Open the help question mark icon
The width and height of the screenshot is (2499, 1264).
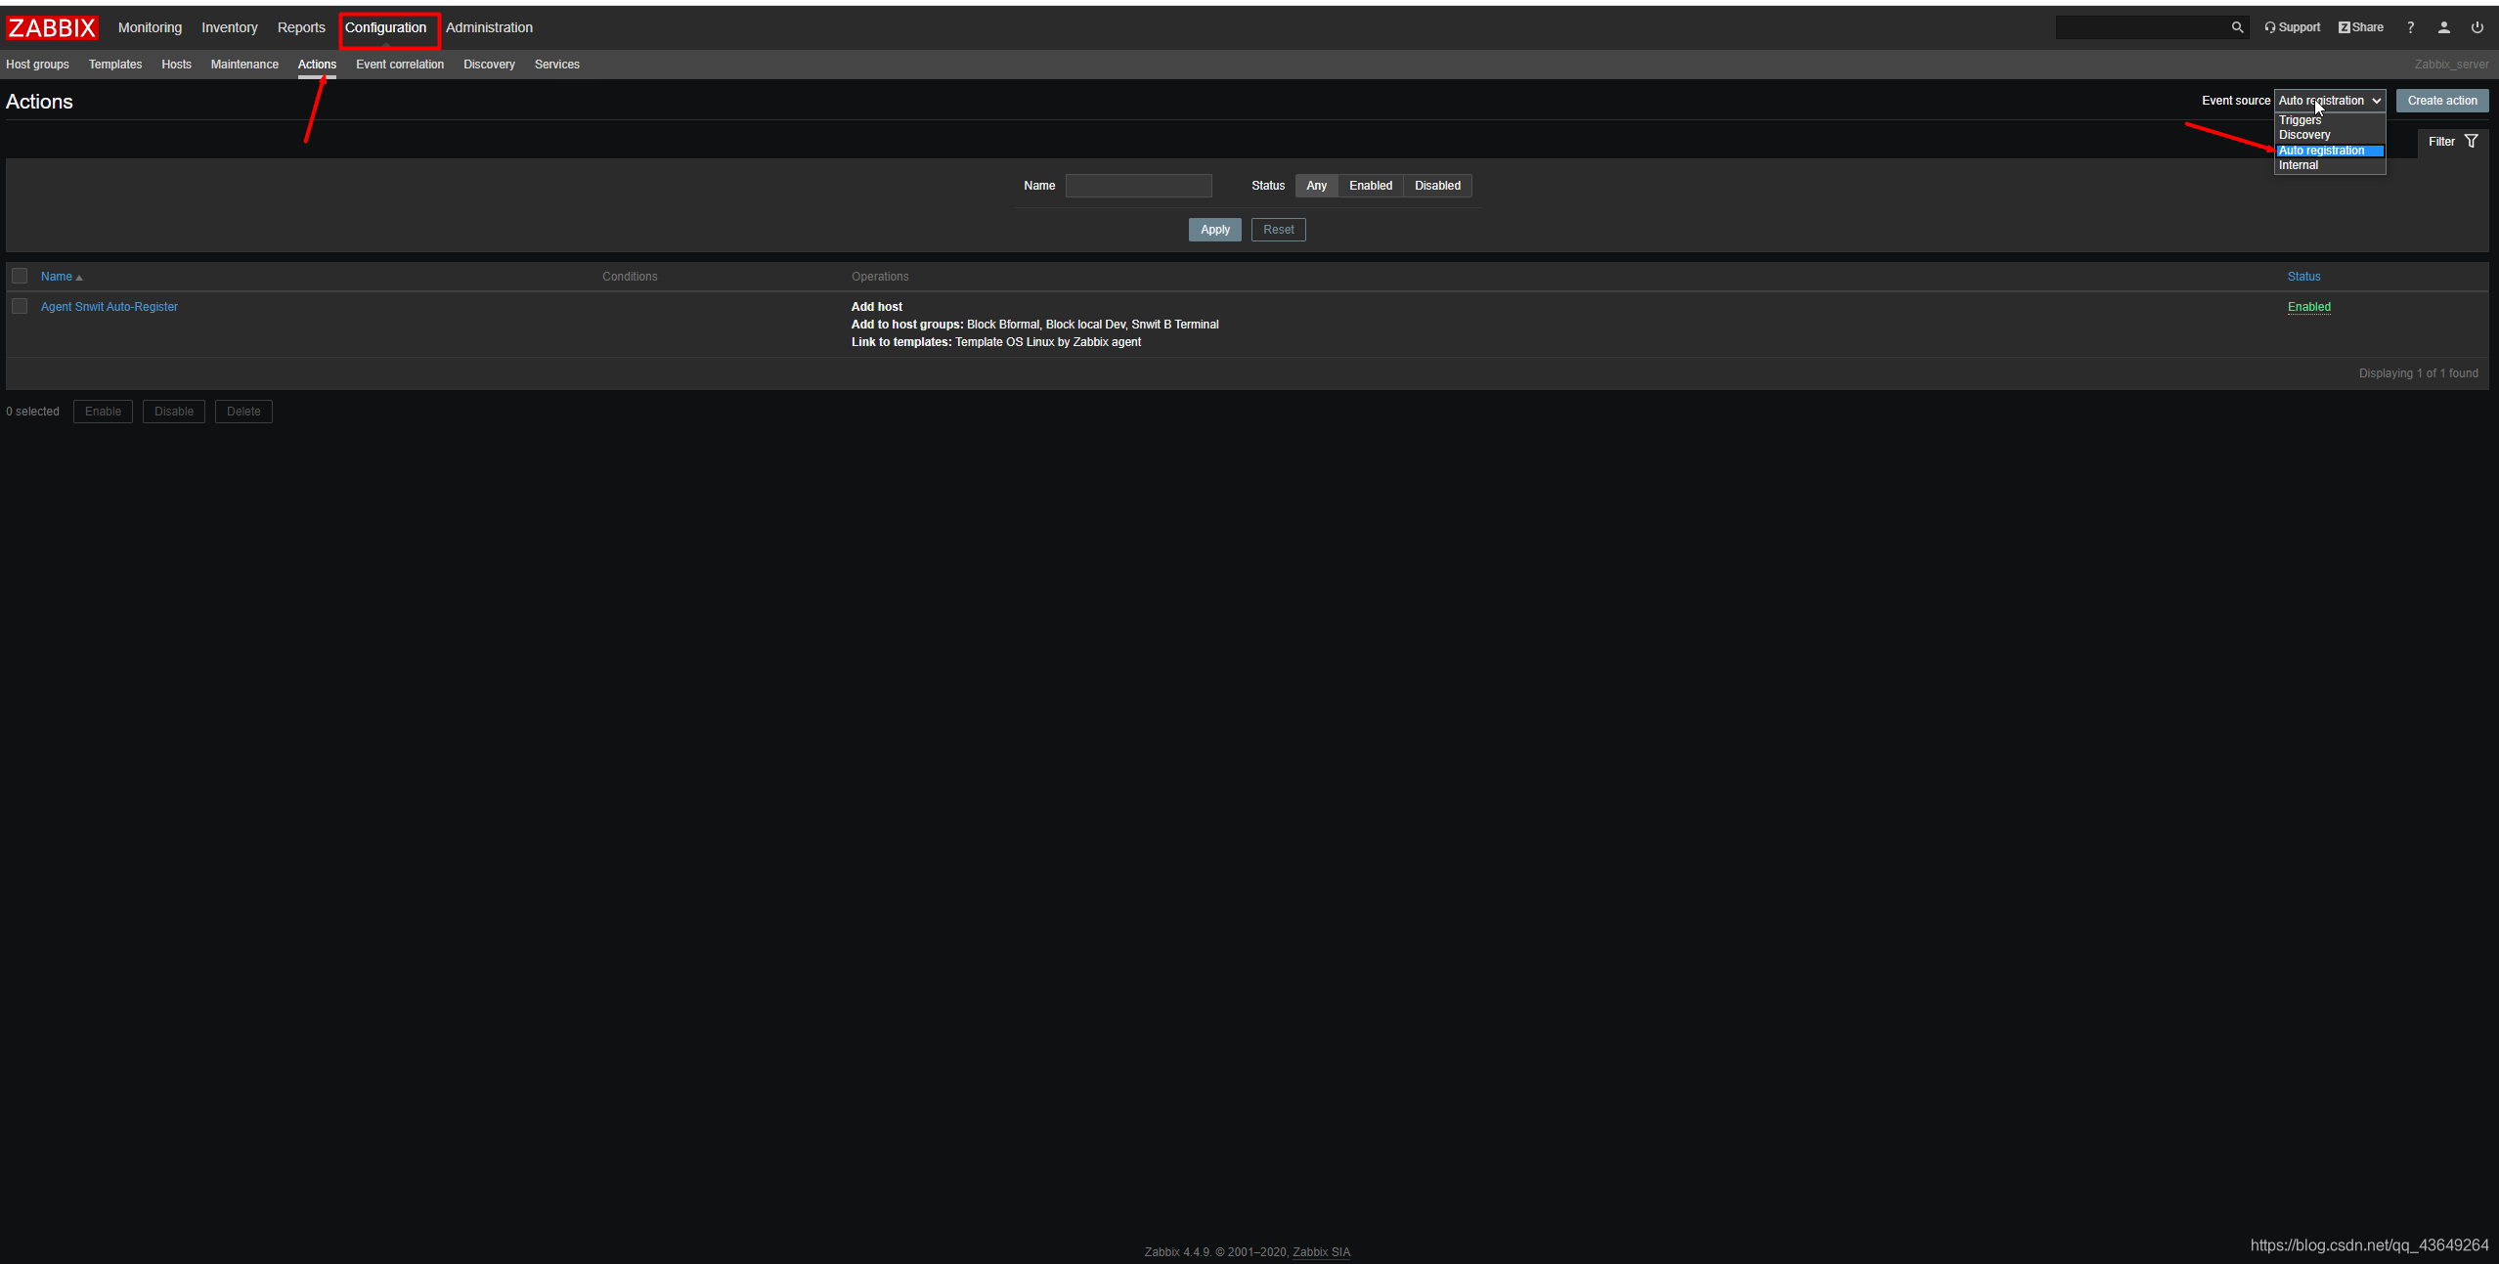2410,27
